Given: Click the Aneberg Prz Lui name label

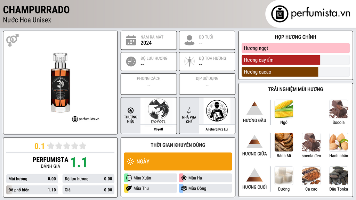Looking at the screenshot, I should pos(217,129).
